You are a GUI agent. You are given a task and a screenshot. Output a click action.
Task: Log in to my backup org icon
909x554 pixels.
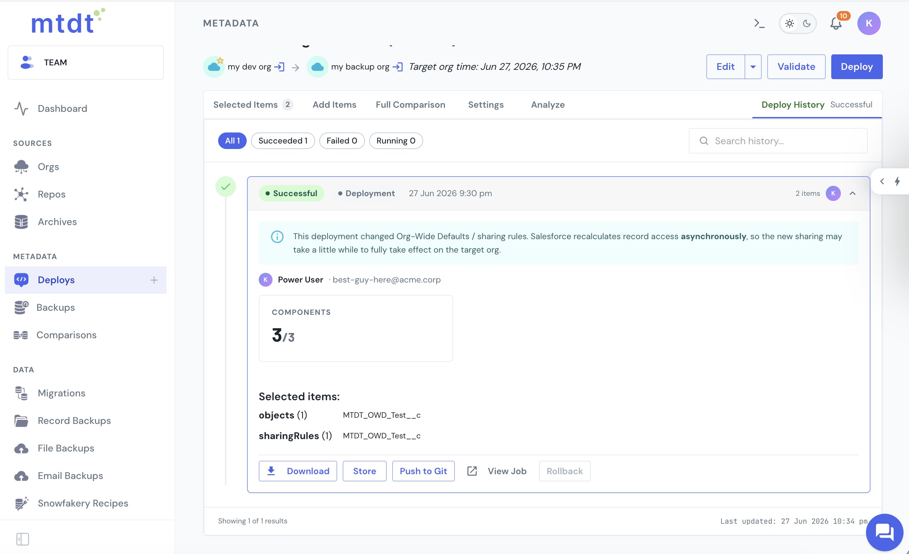pyautogui.click(x=397, y=67)
